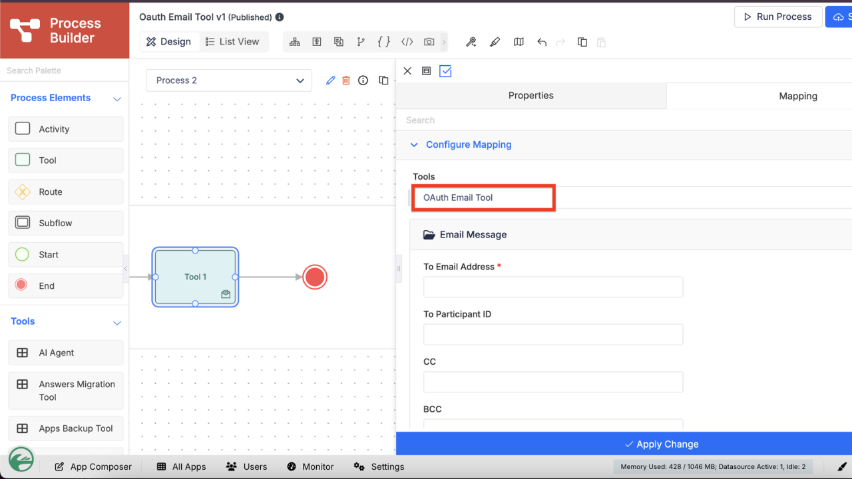
Task: Click the camera screenshot icon in toolbar
Action: pyautogui.click(x=429, y=42)
